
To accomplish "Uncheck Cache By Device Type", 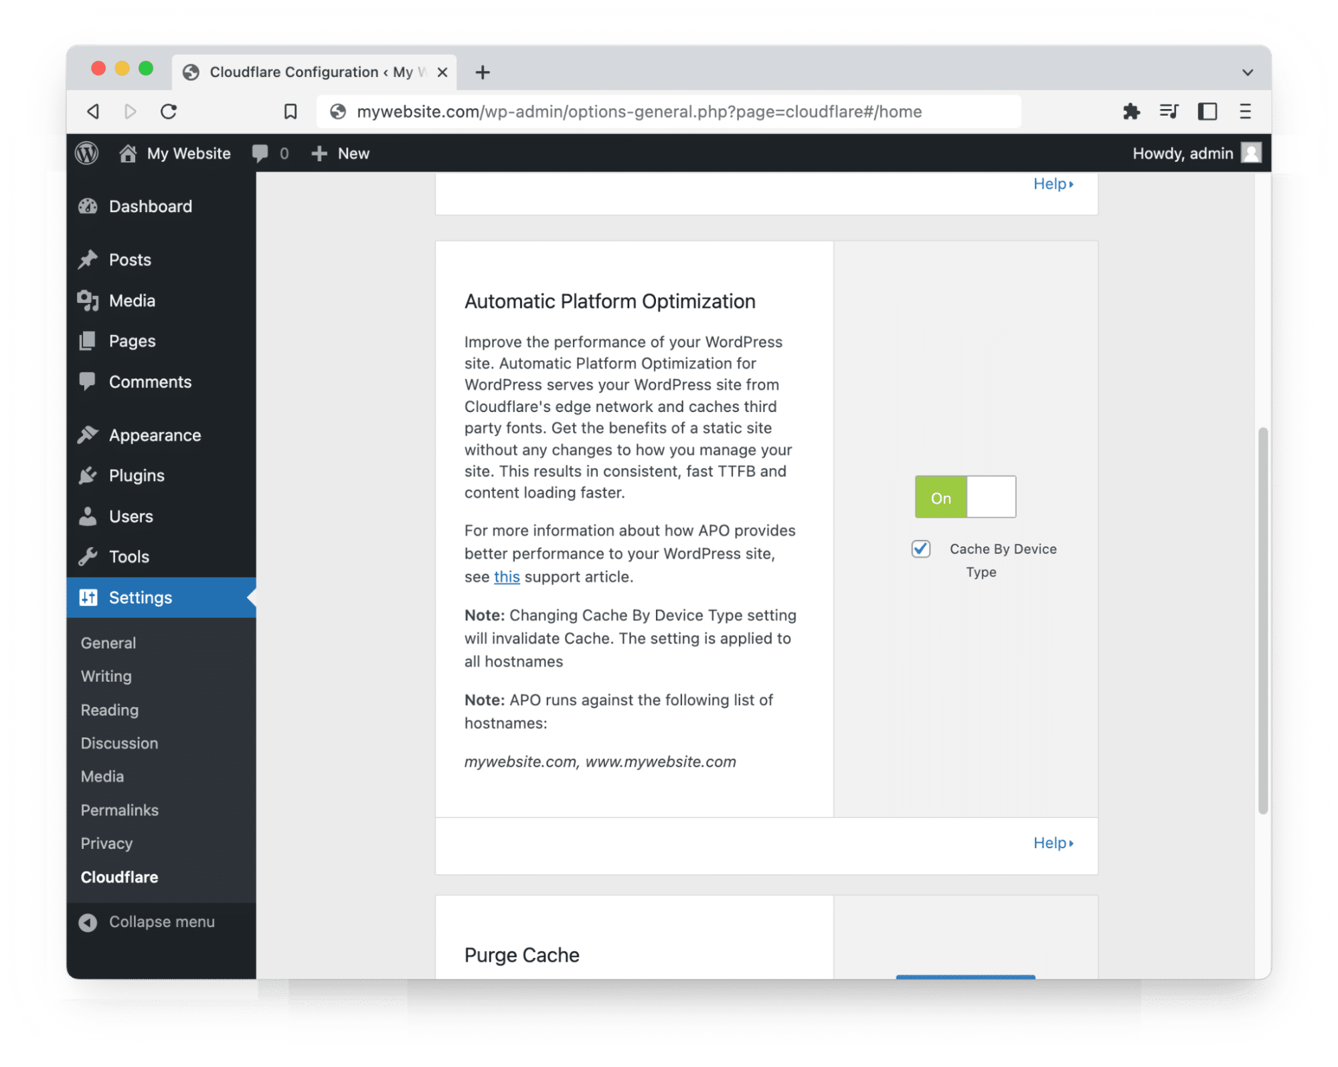I will 920,549.
